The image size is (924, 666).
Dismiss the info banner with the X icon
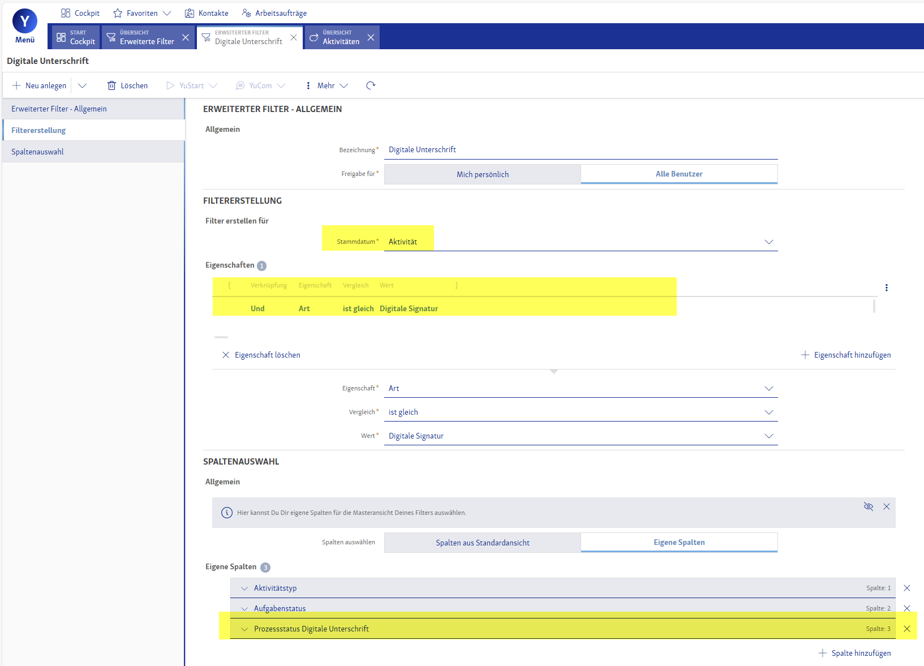[886, 506]
